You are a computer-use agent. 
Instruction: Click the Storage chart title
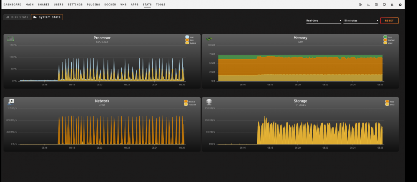click(300, 101)
